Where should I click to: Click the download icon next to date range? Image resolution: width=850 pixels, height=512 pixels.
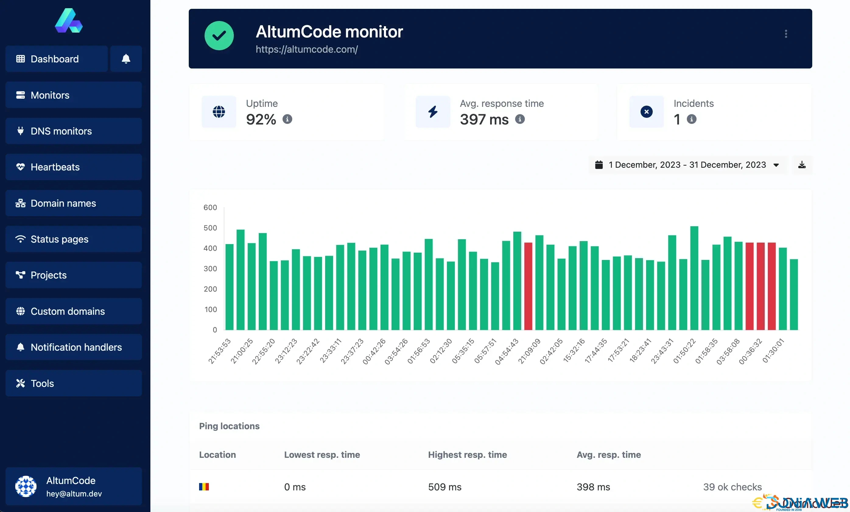pos(802,165)
